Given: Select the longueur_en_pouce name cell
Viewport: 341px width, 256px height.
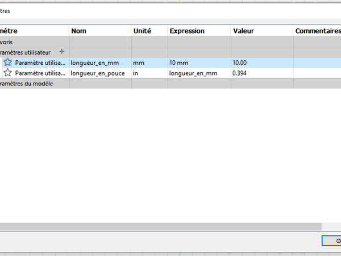Looking at the screenshot, I should point(100,73).
